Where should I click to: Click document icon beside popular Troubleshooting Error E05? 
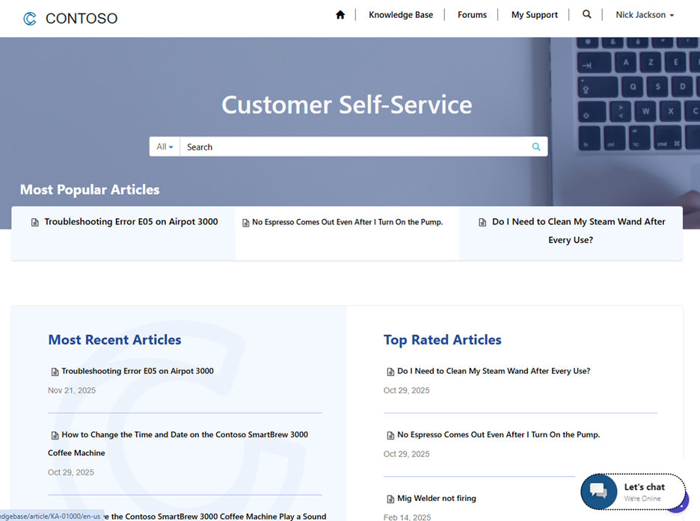pos(35,222)
